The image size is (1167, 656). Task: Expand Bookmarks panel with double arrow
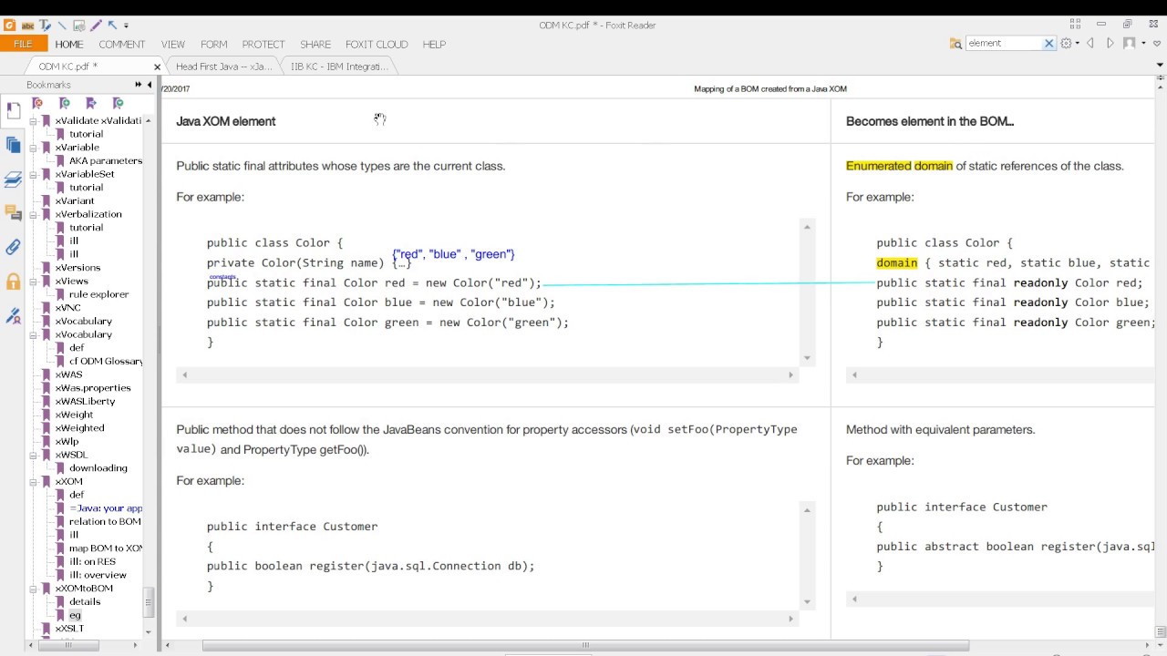pos(139,85)
